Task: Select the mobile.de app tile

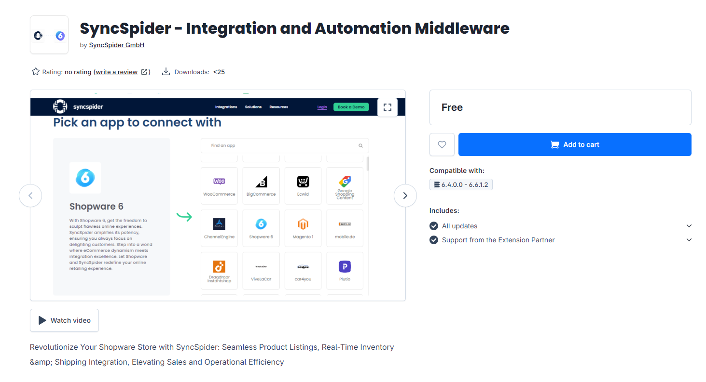Action: [345, 228]
